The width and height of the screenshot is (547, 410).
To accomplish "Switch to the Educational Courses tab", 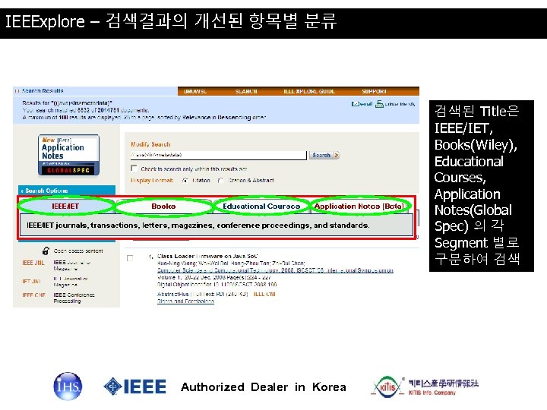I will coord(261,207).
